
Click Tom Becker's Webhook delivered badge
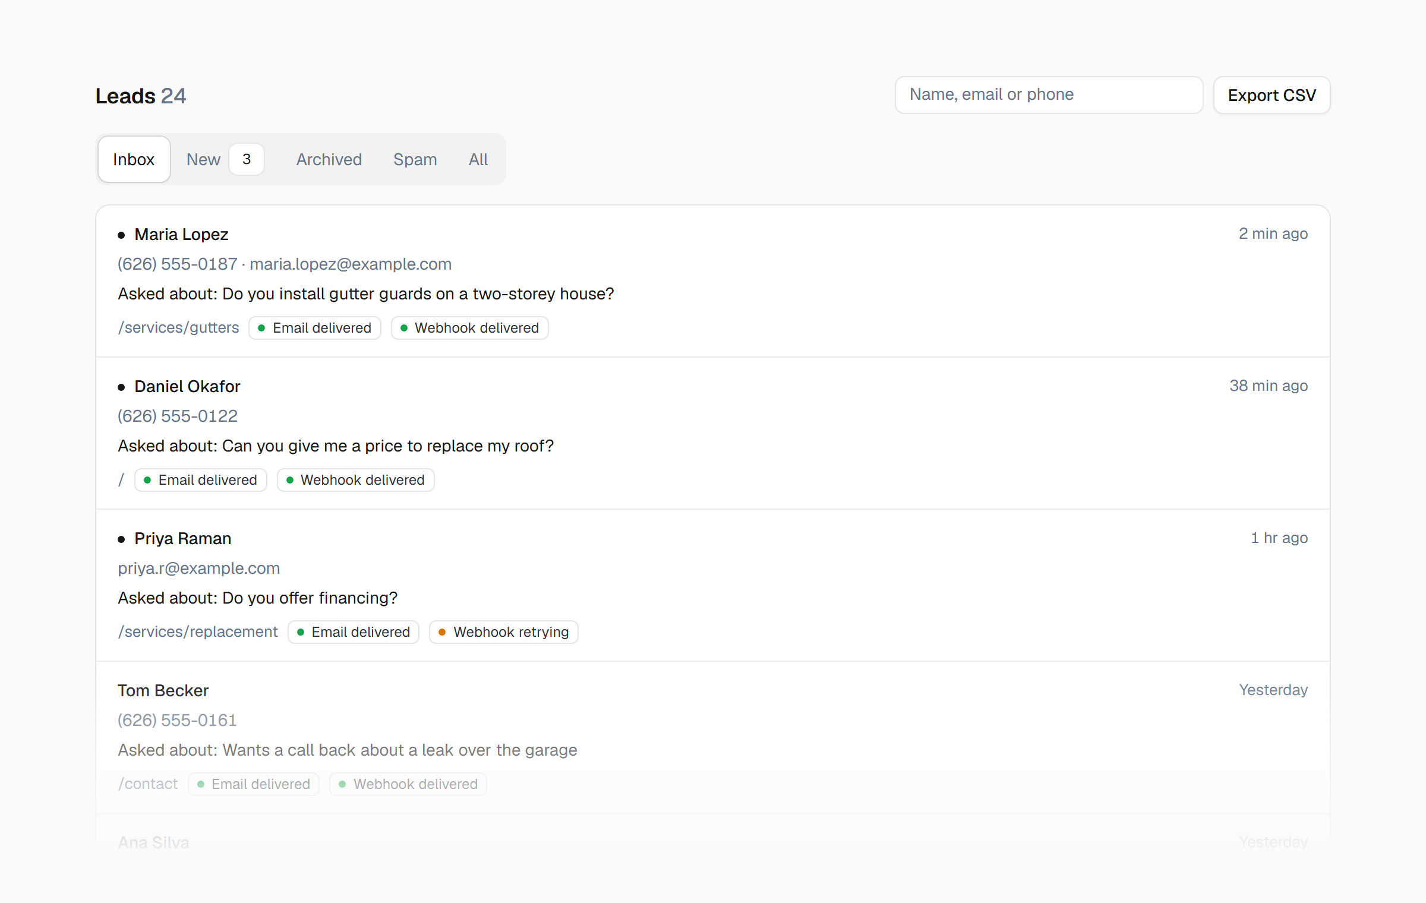click(408, 784)
